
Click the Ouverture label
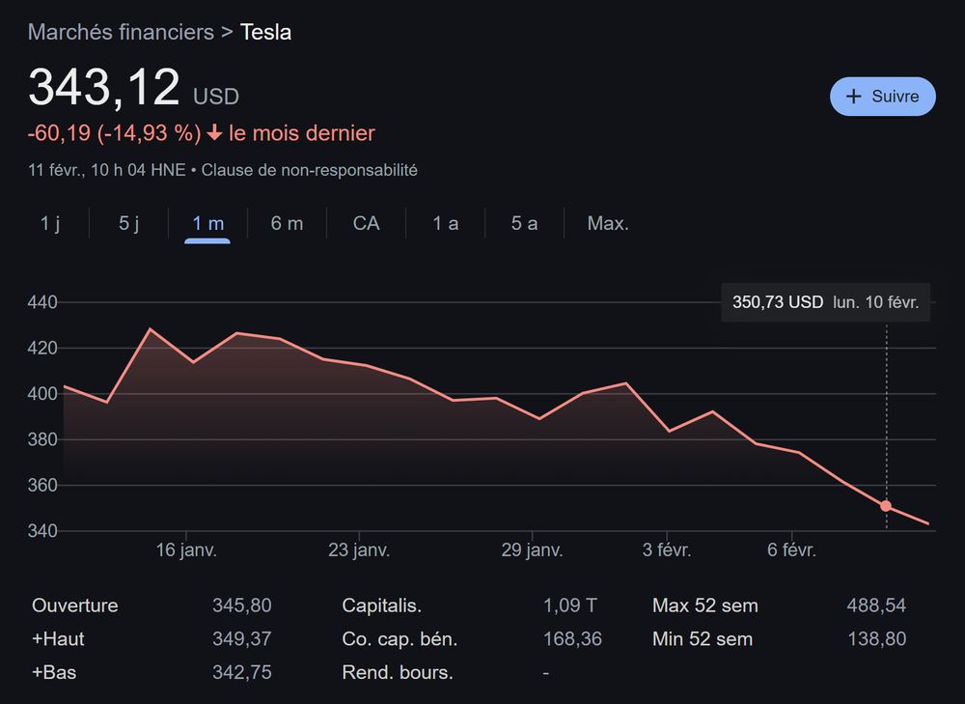click(74, 605)
